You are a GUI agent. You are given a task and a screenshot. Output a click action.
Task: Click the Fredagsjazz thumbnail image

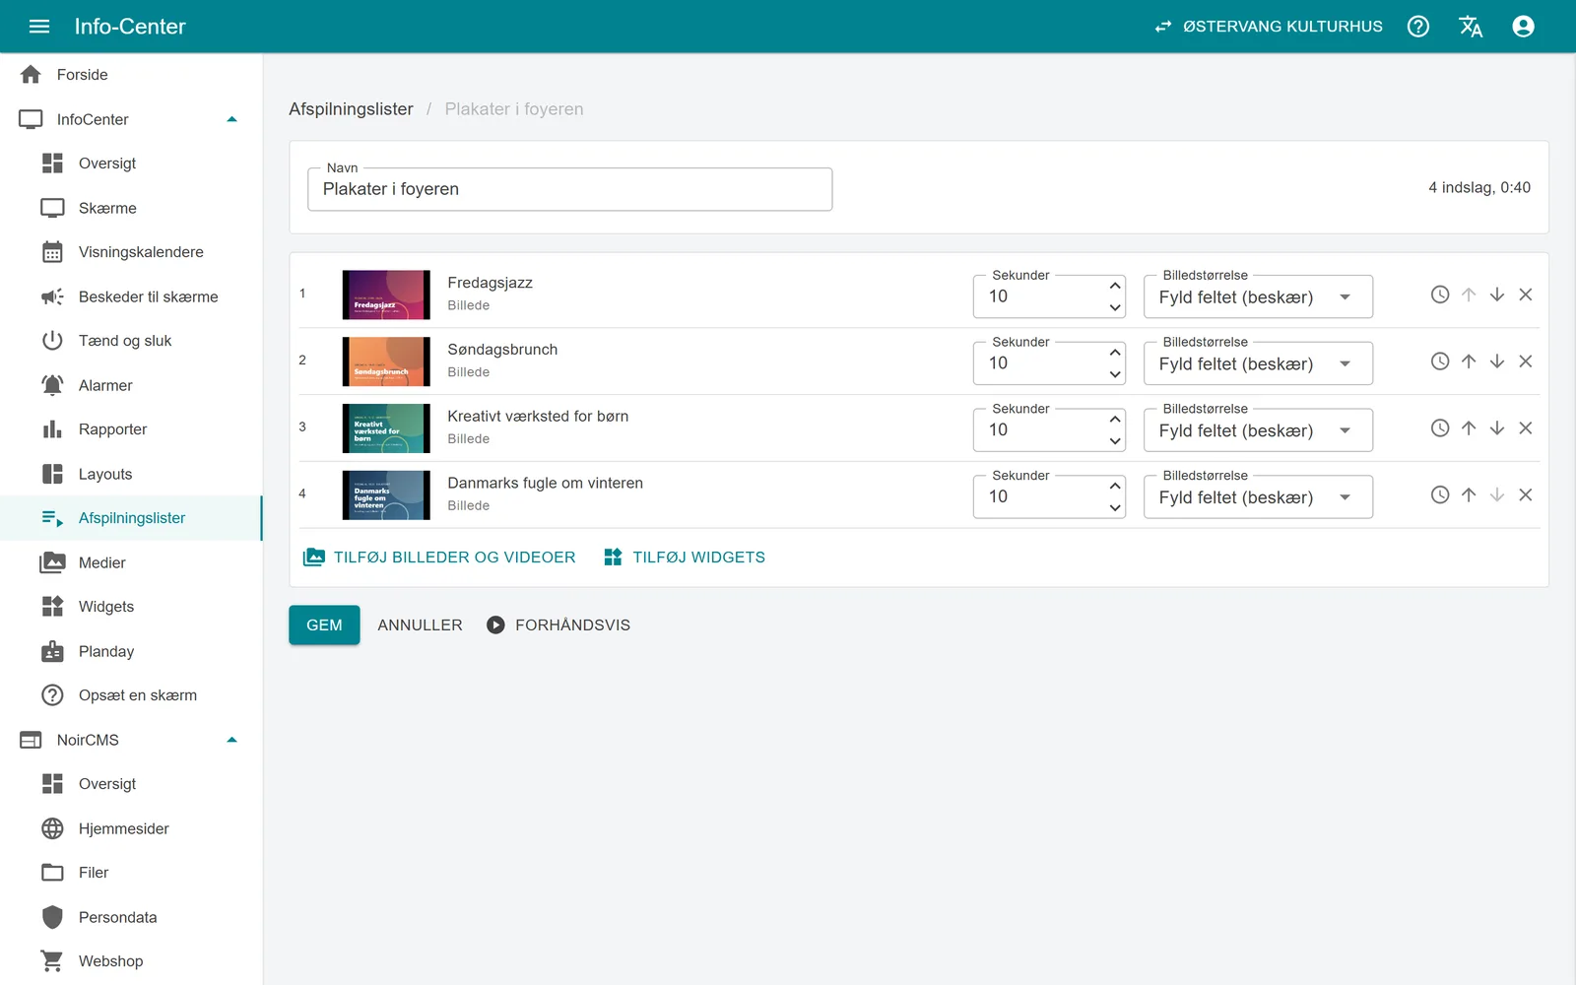coord(386,295)
